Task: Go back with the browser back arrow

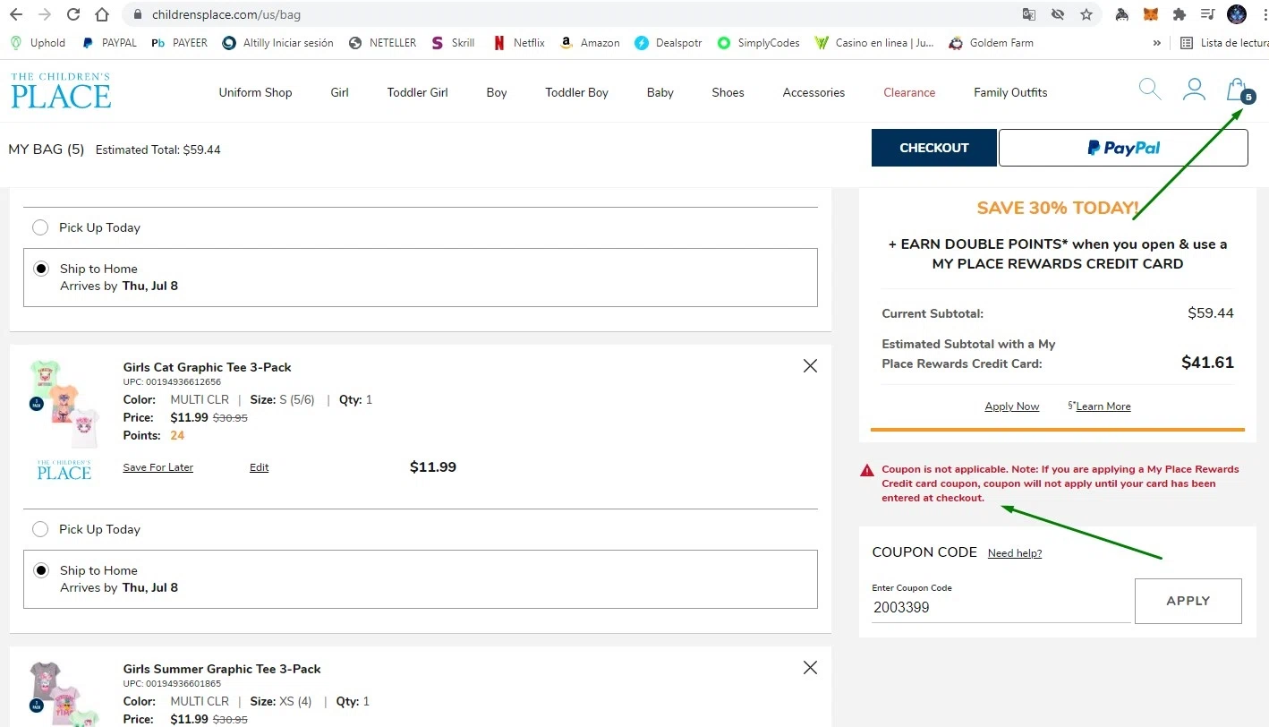Action: [x=16, y=14]
